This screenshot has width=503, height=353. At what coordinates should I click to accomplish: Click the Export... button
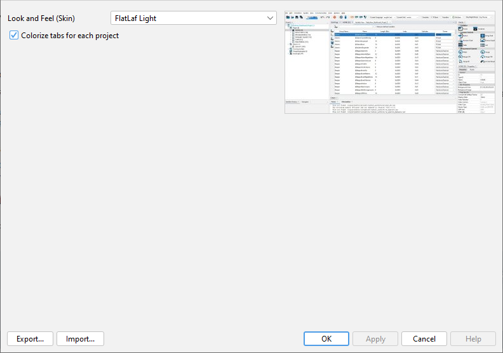(30, 339)
